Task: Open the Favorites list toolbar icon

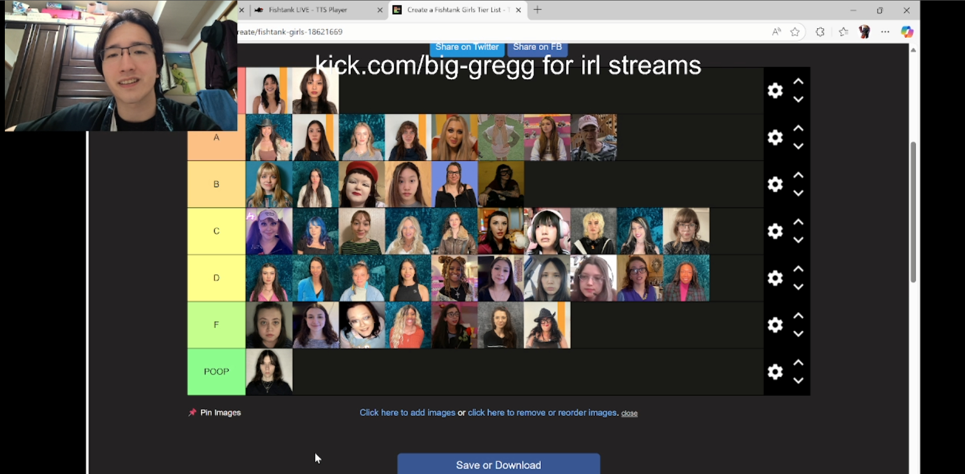Action: tap(843, 32)
